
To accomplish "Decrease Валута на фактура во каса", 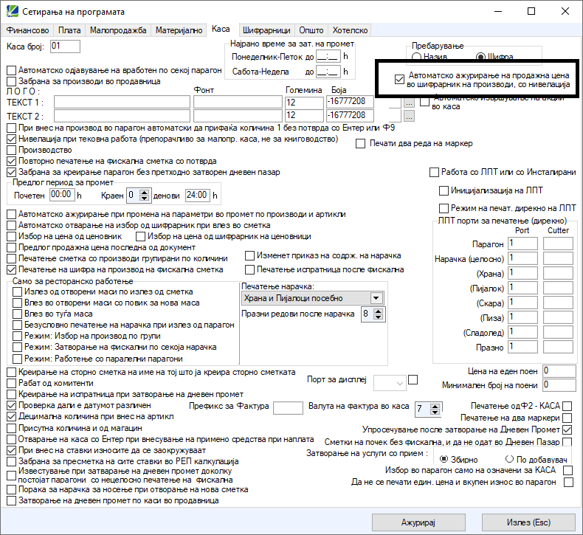I will (x=435, y=412).
